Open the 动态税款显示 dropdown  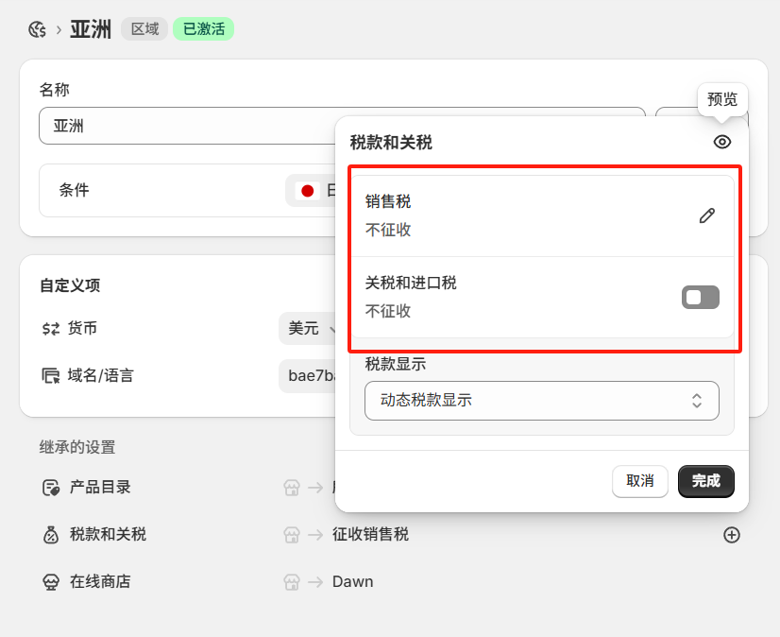pos(543,401)
